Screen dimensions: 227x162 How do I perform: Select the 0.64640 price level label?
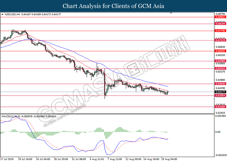click(x=220, y=84)
